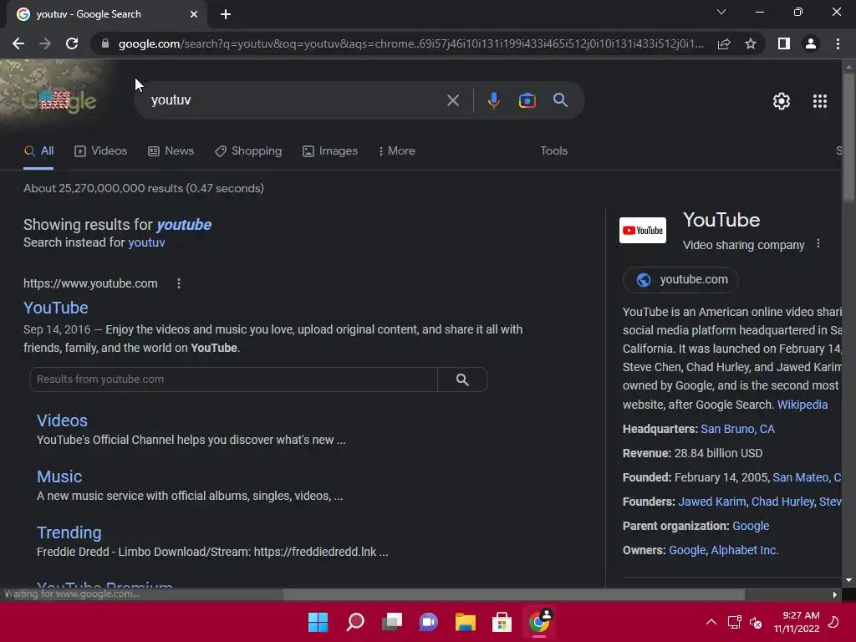Open Chrome side panel
The height and width of the screenshot is (642, 856).
pyautogui.click(x=784, y=43)
